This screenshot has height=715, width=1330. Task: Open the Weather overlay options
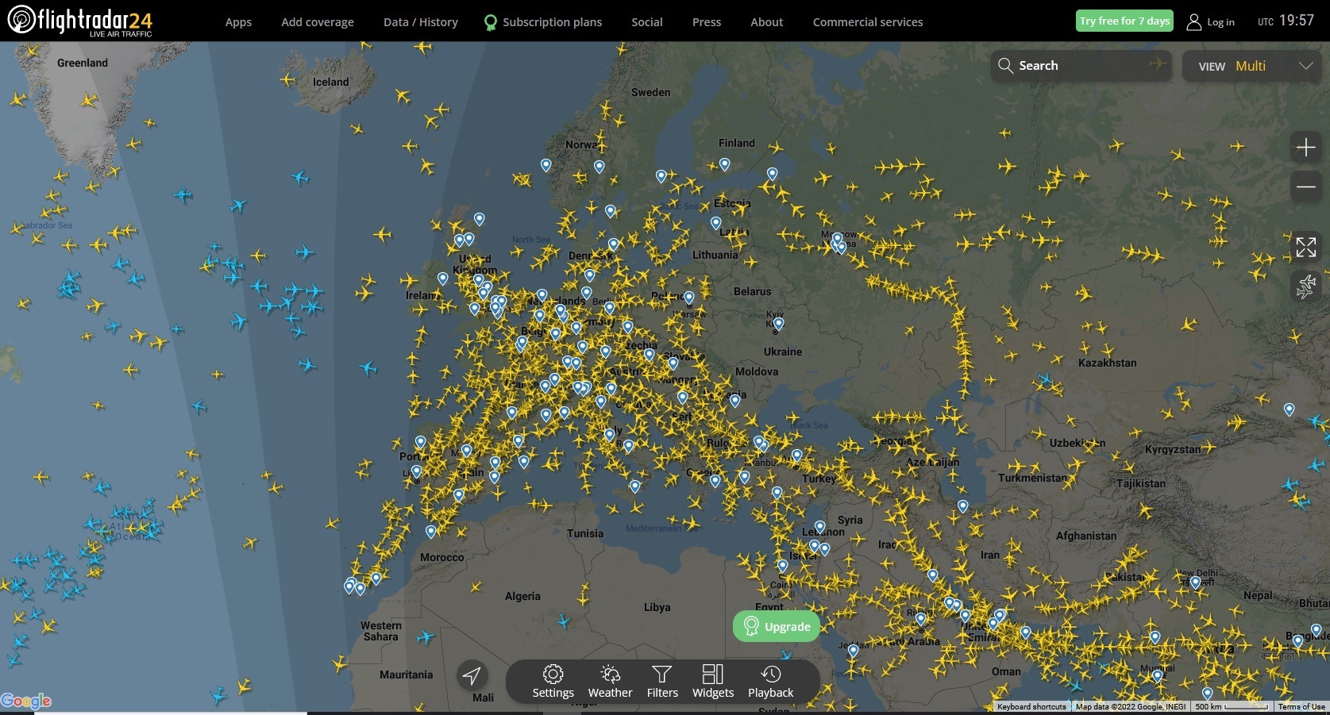(610, 682)
